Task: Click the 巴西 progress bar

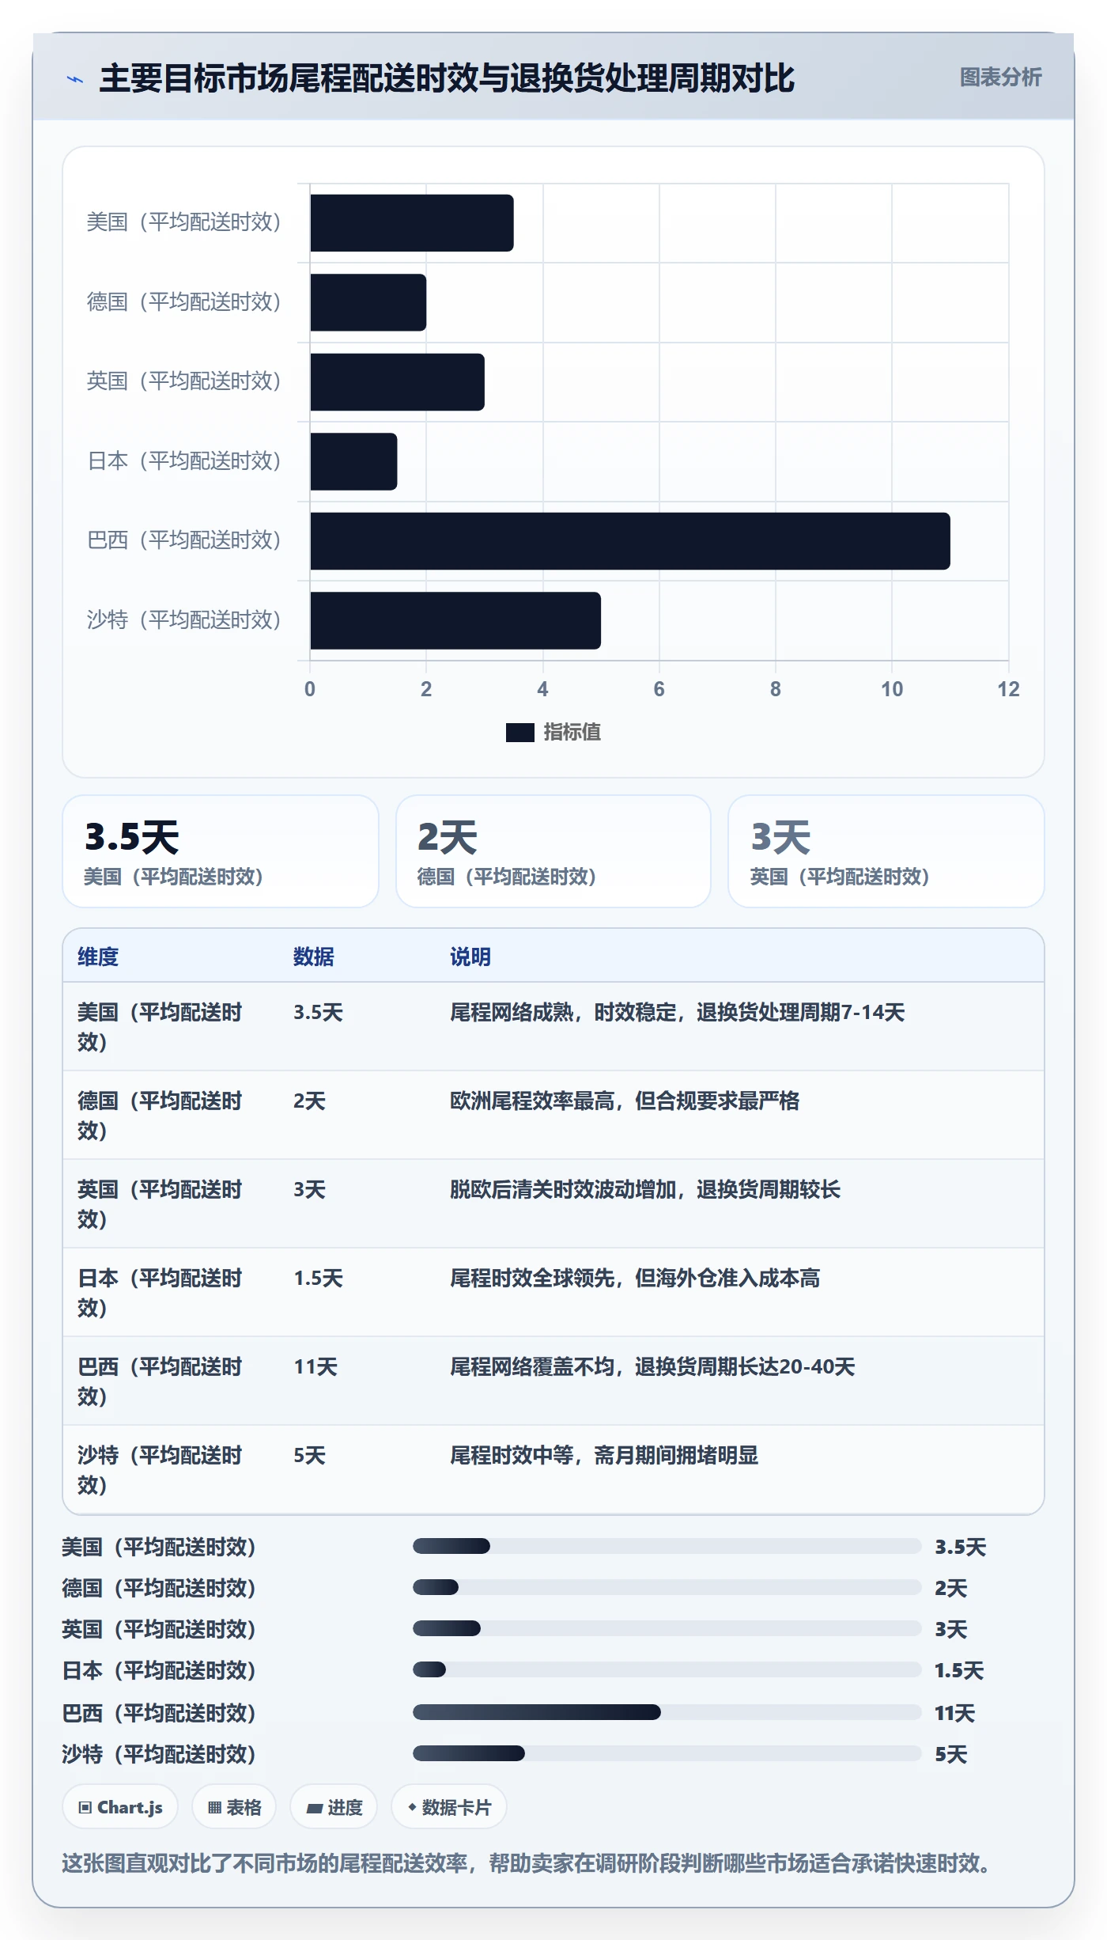Action: pyautogui.click(x=667, y=1712)
